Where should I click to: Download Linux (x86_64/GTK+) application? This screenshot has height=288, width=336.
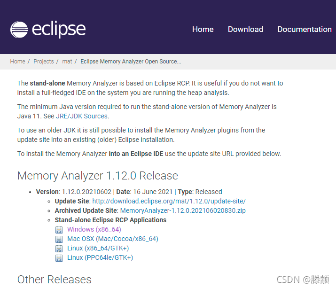pyautogui.click(x=98, y=249)
